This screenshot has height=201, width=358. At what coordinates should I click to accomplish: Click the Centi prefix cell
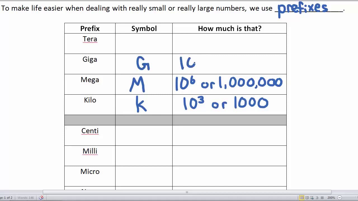[90, 135]
